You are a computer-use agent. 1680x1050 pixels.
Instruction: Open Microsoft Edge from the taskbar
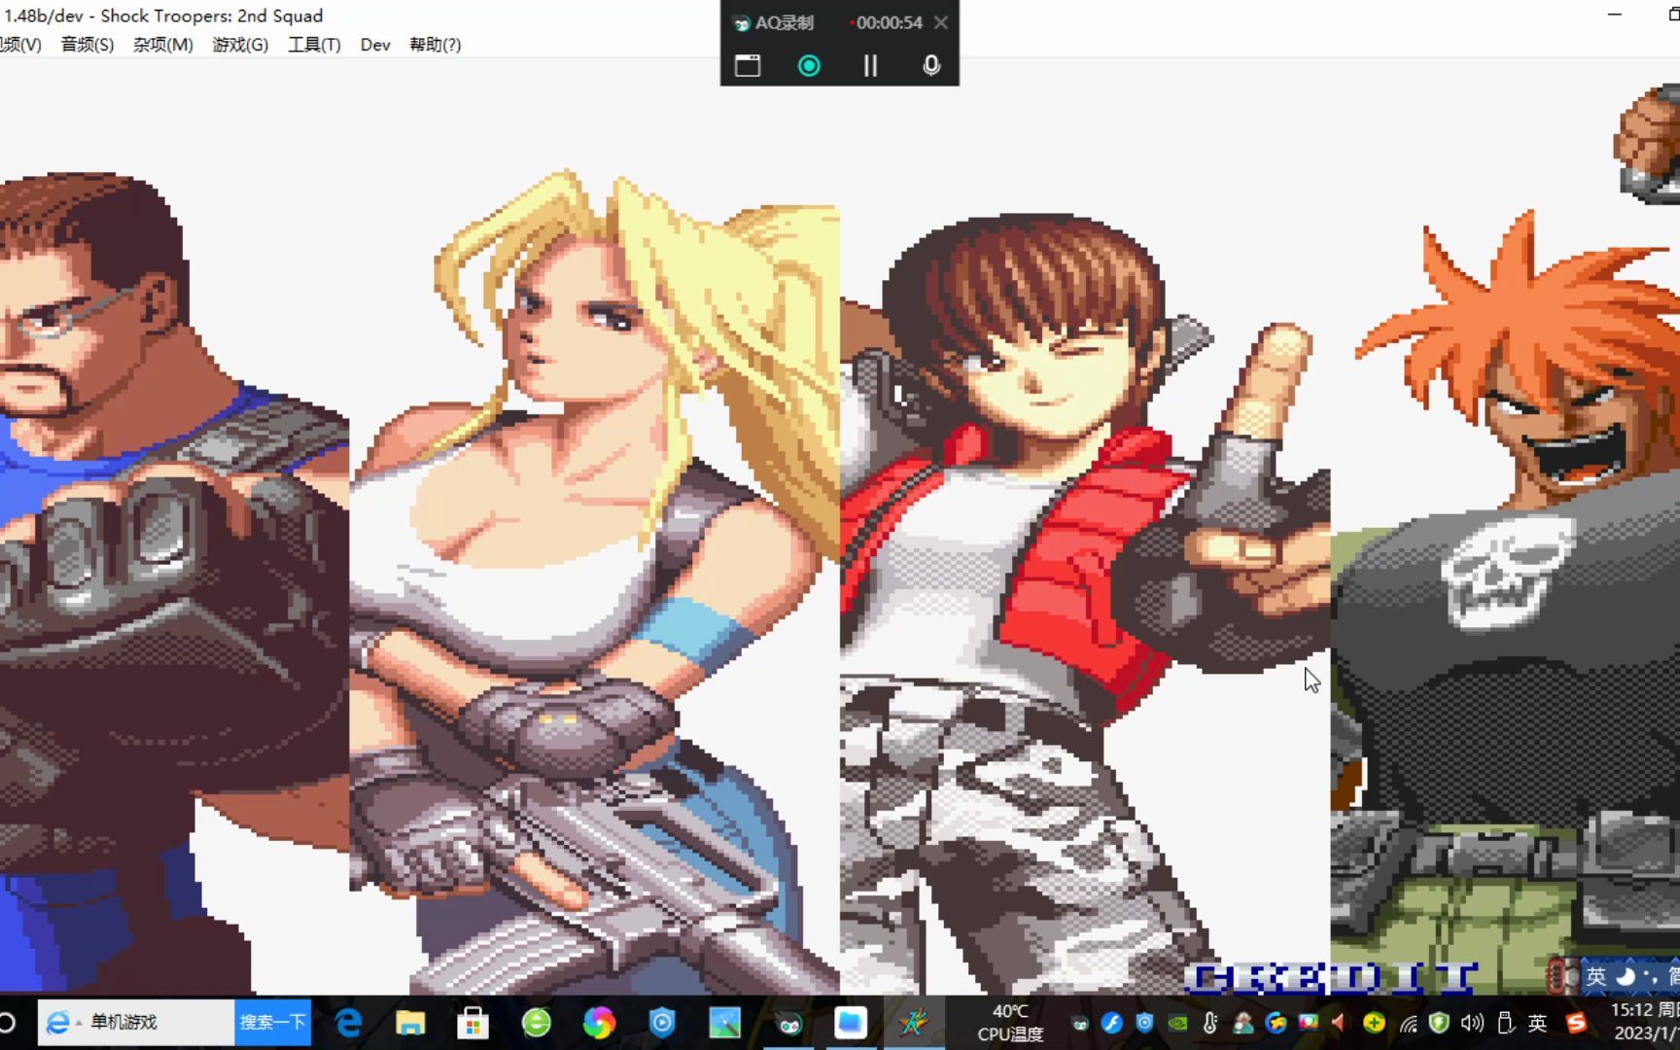tap(348, 1022)
